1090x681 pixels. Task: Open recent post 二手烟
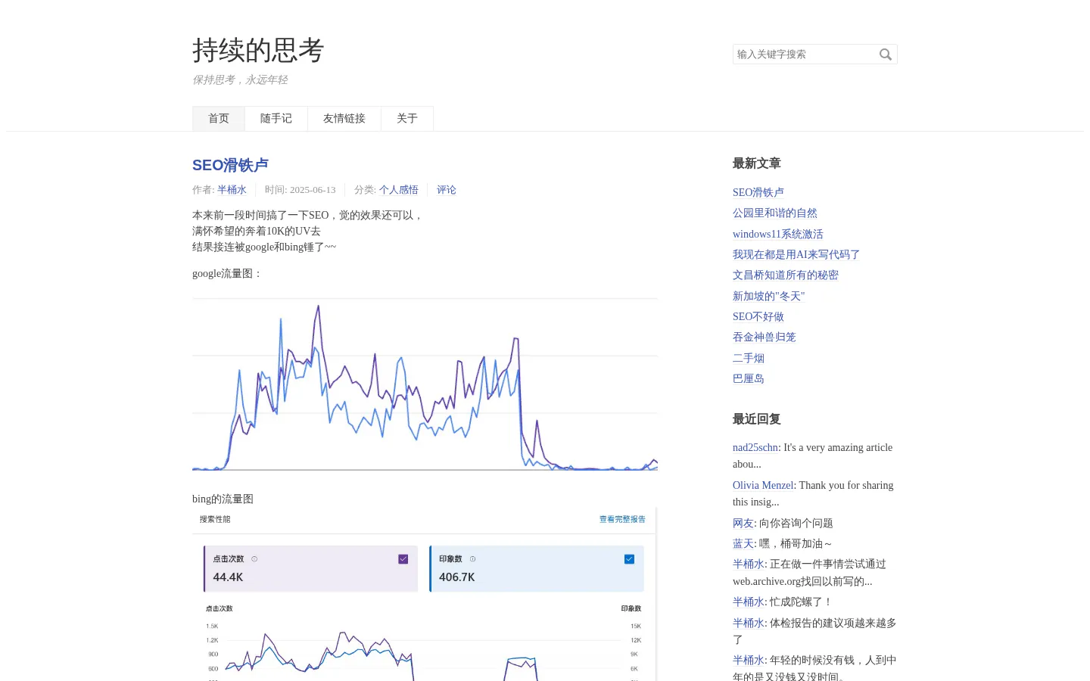coord(749,358)
